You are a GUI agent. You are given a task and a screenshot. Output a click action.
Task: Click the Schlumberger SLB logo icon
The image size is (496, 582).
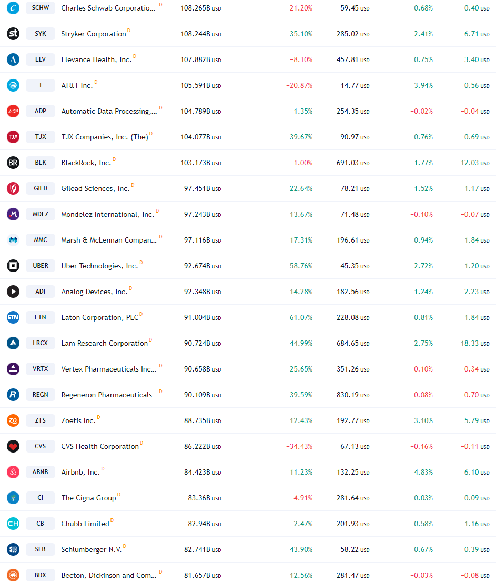(x=13, y=549)
